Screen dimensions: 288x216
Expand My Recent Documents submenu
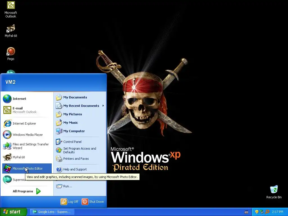[80, 106]
